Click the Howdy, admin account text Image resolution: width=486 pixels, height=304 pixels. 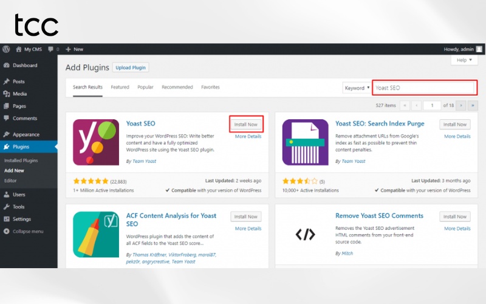(x=459, y=49)
